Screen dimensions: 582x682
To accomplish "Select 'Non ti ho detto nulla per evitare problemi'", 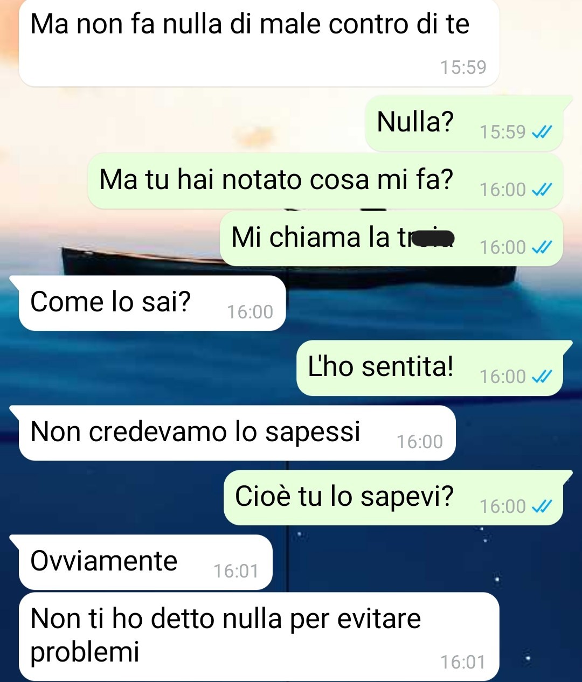I will (259, 637).
